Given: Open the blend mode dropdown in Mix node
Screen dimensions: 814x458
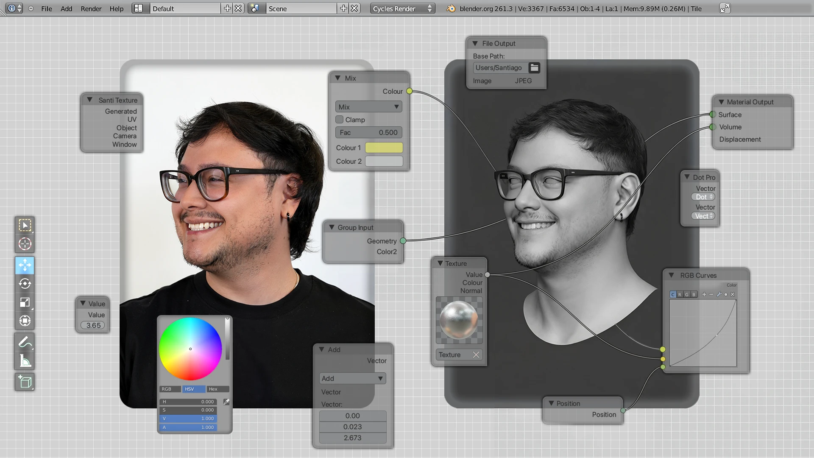Looking at the screenshot, I should pos(368,106).
